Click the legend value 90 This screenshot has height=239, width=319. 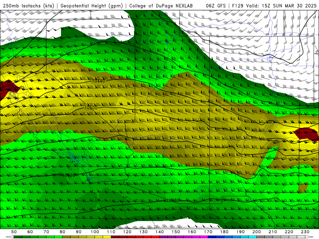pos(79,232)
